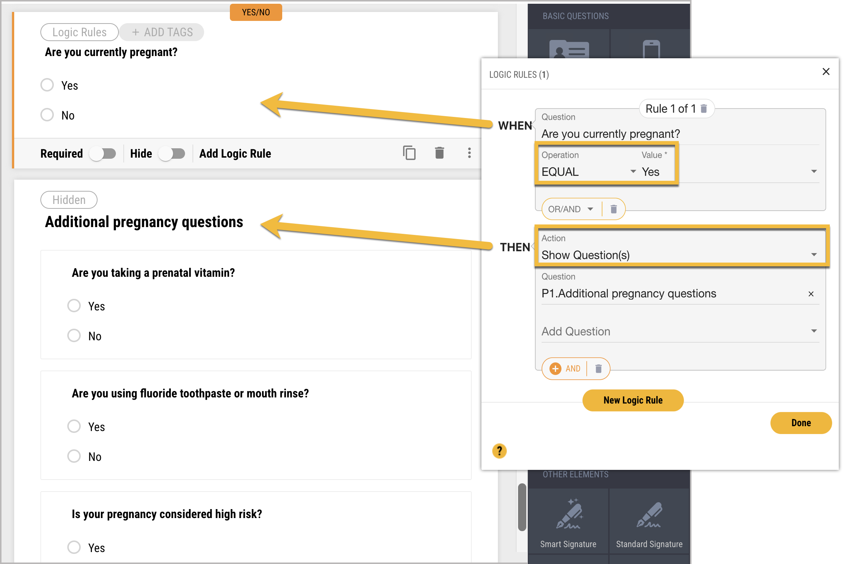Viewport: 847px width, 564px height.
Task: Close the Logic Rules dialog
Action: tap(826, 72)
